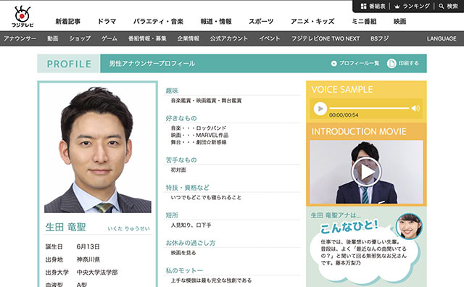
Task: Open the アナウンサー sub-navigation link
Action: [x=20, y=38]
